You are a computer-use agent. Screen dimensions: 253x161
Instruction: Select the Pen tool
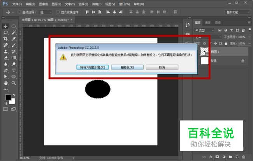pos(6,70)
